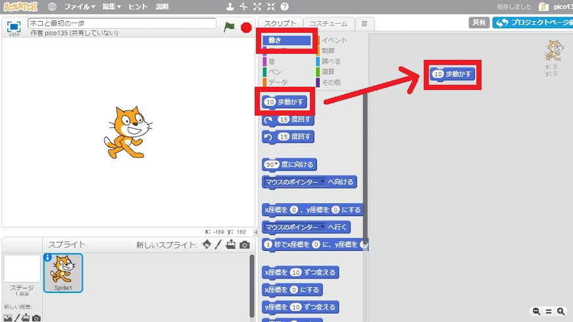
Task: Select the Shrink sprite tool
Action: click(x=271, y=7)
